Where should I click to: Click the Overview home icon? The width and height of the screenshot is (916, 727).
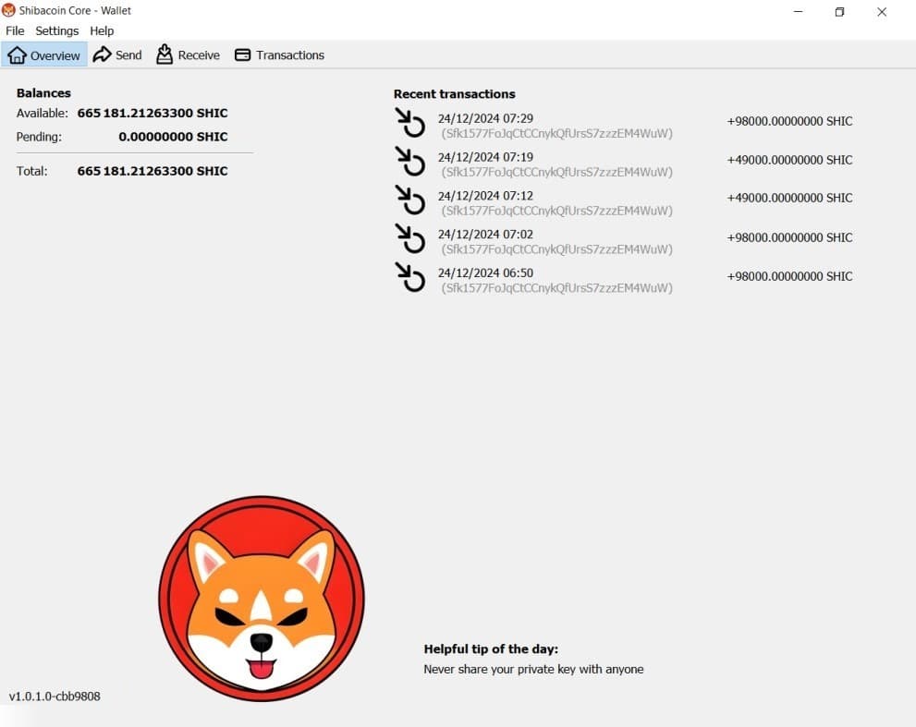(18, 55)
